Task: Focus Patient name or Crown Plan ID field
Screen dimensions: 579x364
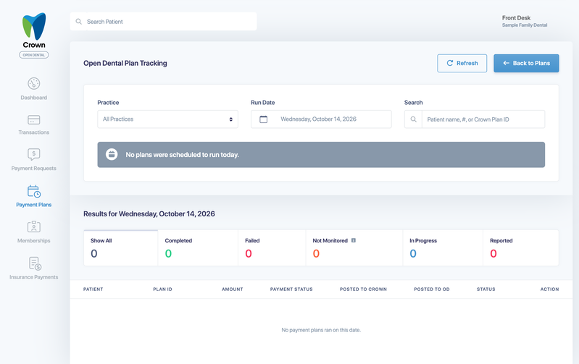Action: (x=483, y=119)
